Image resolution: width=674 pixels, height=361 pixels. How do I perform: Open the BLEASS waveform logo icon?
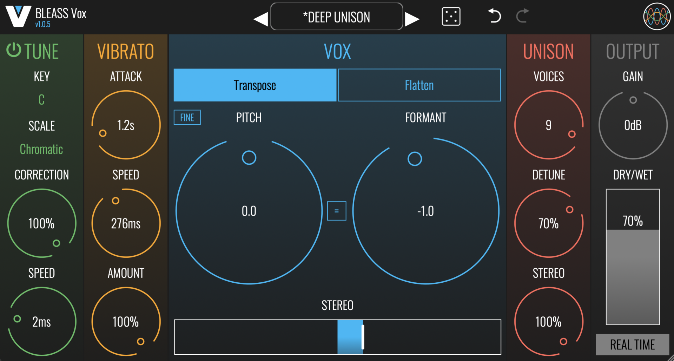(656, 17)
